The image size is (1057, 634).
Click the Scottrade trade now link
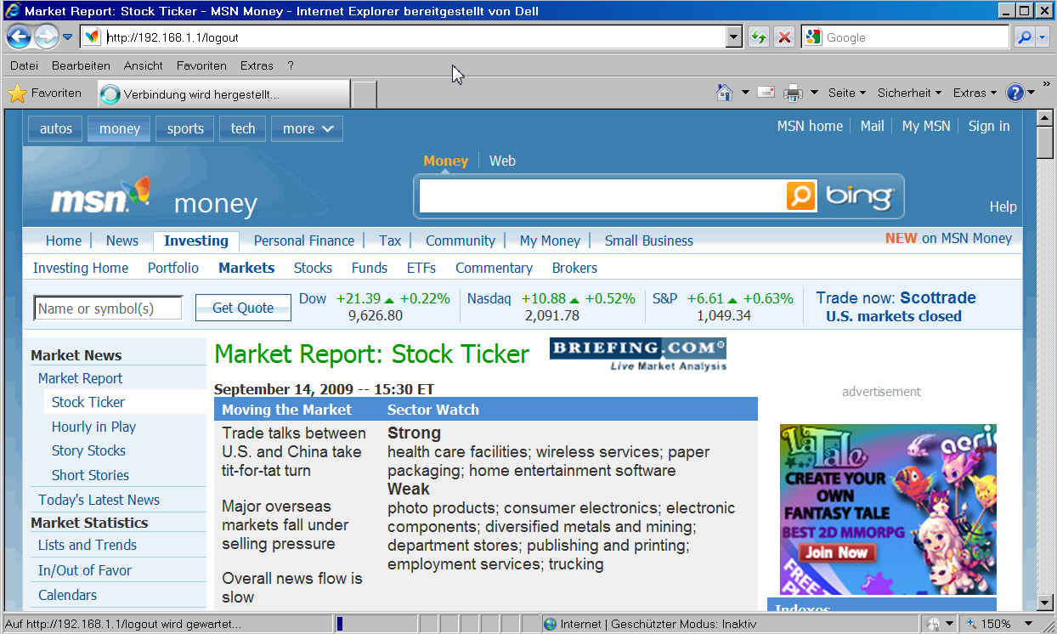coord(938,297)
